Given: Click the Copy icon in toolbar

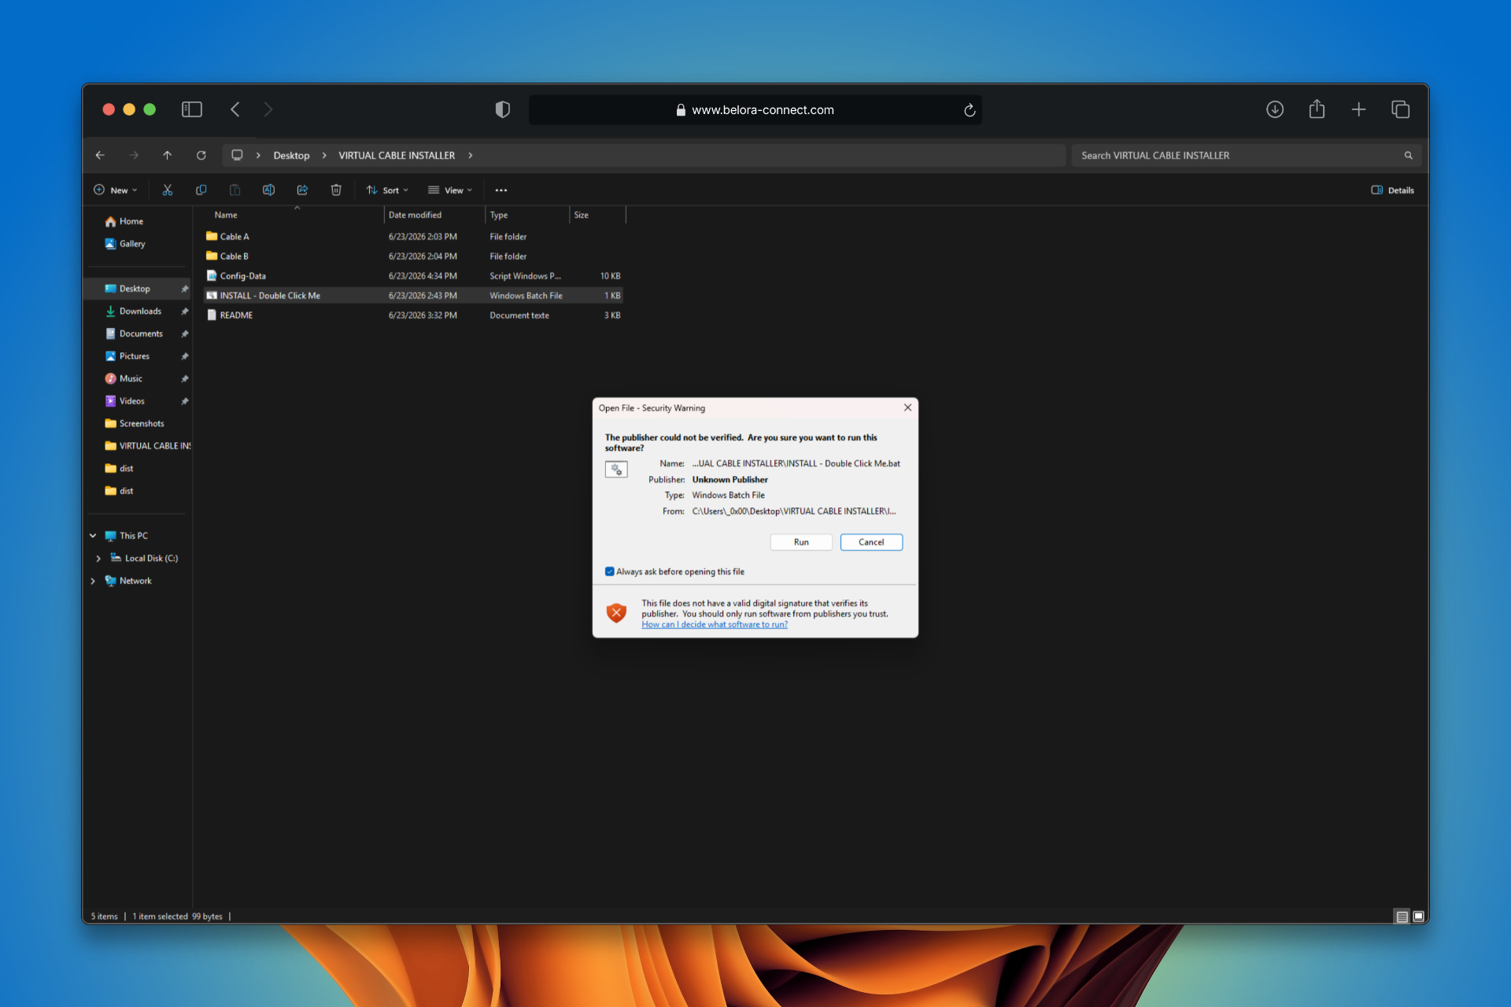Looking at the screenshot, I should tap(201, 190).
